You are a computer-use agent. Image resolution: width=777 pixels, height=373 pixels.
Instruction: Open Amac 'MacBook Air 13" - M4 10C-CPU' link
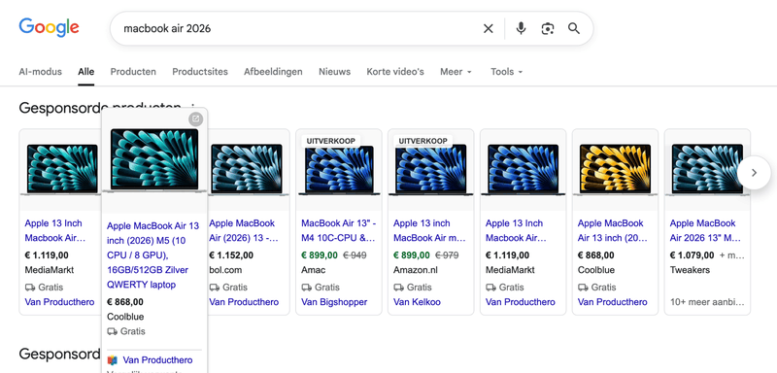coord(338,230)
